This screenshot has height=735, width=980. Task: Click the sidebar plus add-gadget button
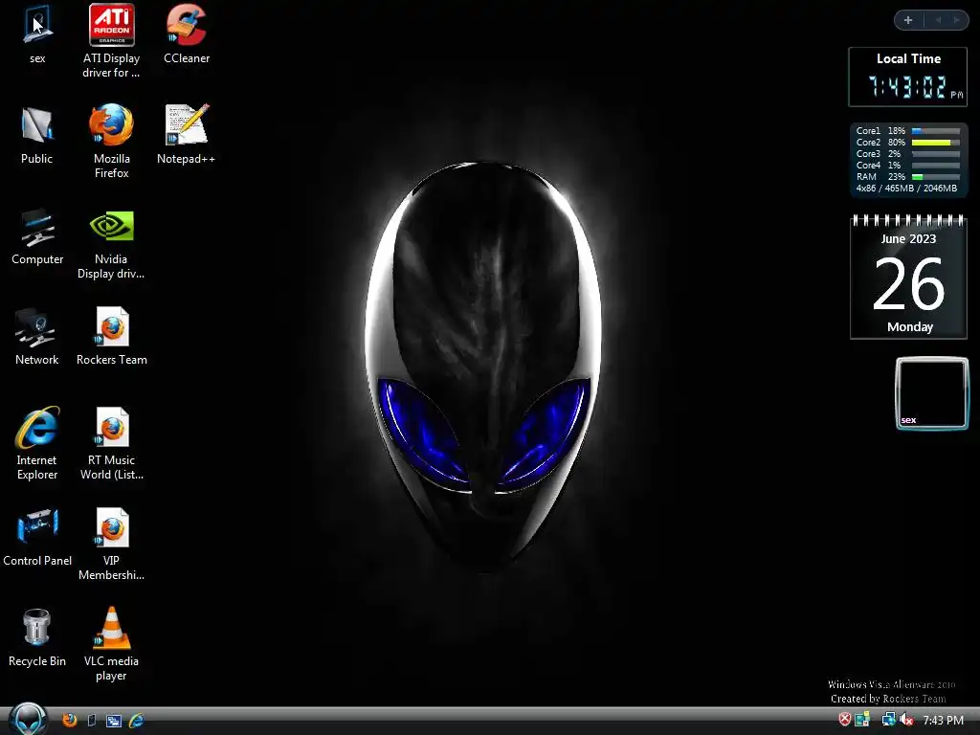tap(908, 20)
